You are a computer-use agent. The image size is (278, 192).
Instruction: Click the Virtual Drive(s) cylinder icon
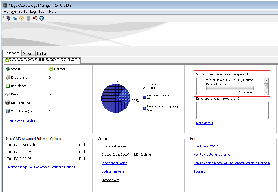8,111
